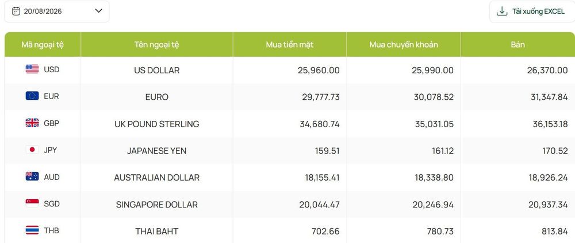Image resolution: width=575 pixels, height=243 pixels.
Task: Open the 20/08/2026 date picker field
Action: pos(57,11)
